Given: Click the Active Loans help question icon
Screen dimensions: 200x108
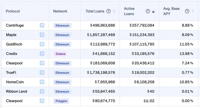Looking at the screenshot, I should pyautogui.click(x=148, y=11).
